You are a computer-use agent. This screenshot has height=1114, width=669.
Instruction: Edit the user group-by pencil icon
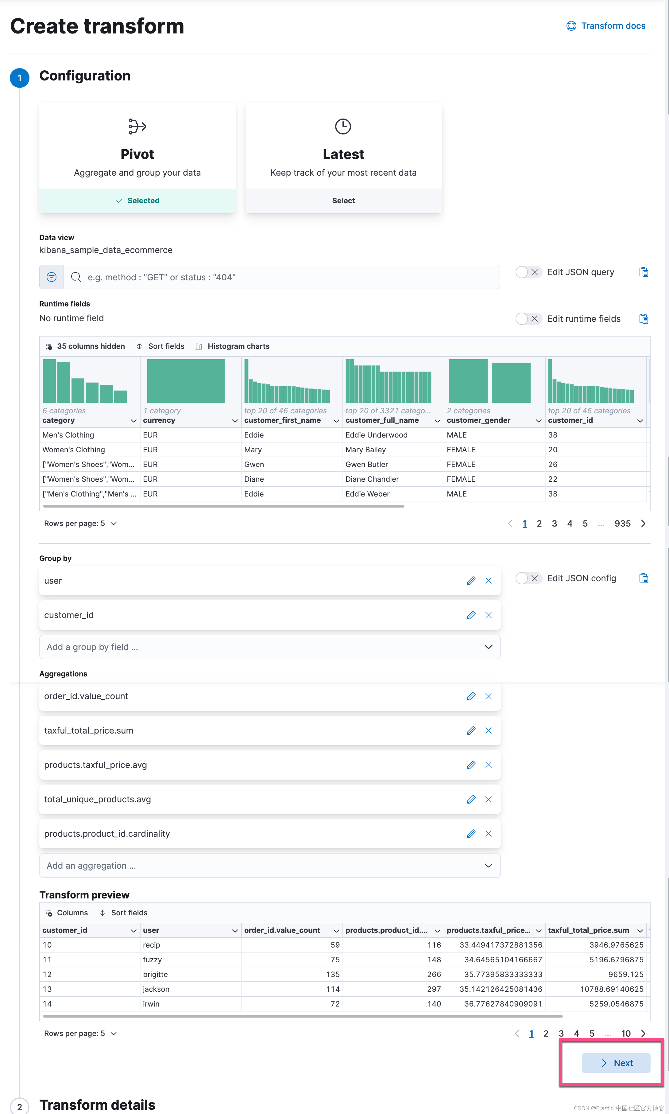point(471,581)
